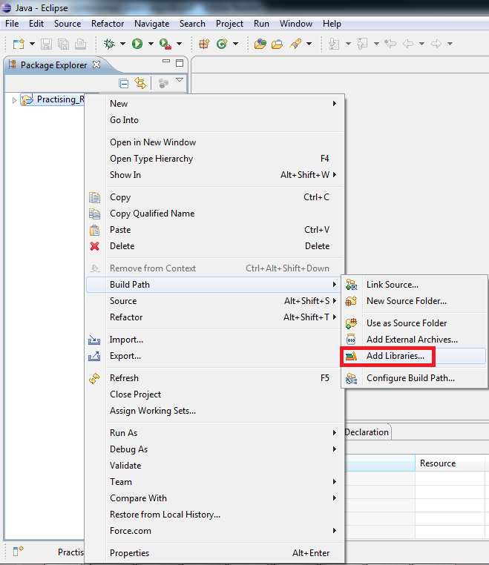Click the status bar new item icon
Screen dimensions: 489x565
(18, 551)
